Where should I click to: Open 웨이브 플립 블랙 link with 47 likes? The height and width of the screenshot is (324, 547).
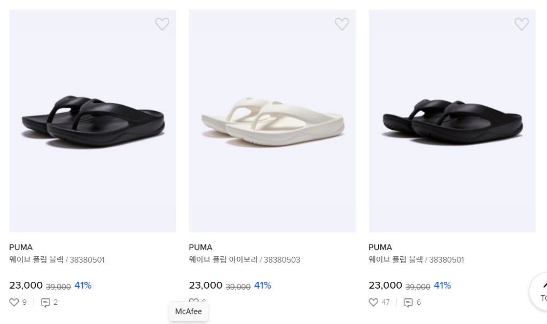416,260
